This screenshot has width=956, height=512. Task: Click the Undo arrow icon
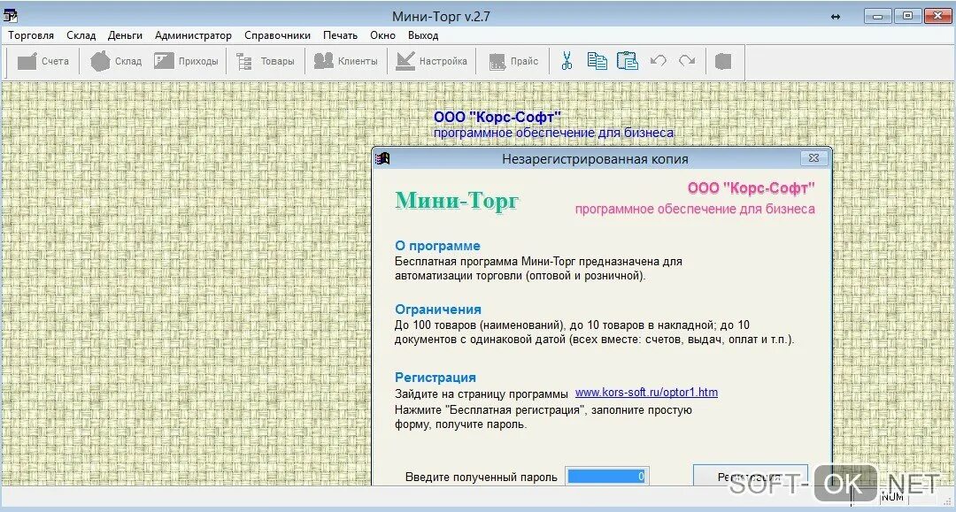coord(658,61)
